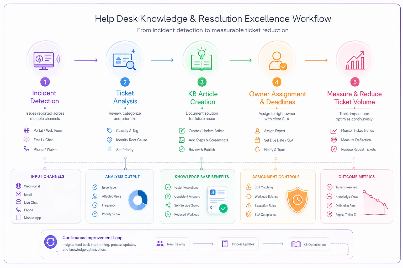Viewport: 403px width, 268px height.
Task: Click the KB Article Creation lightbulb book icon
Action: 201,59
